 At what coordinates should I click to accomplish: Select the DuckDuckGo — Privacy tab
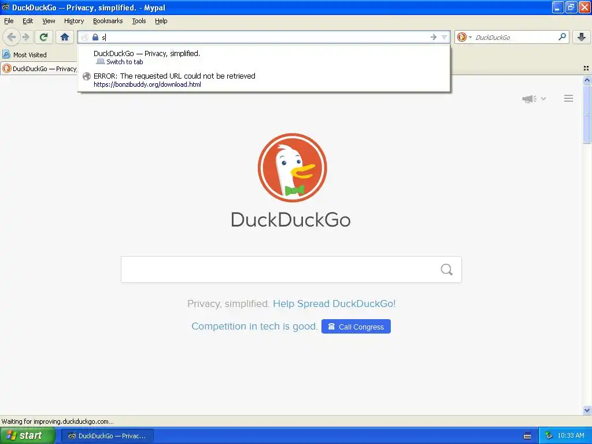(x=39, y=69)
